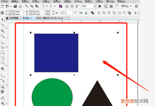155x106 pixels.
Task: Open the 58% zoom level dropdown
Action: click(x=95, y=6)
